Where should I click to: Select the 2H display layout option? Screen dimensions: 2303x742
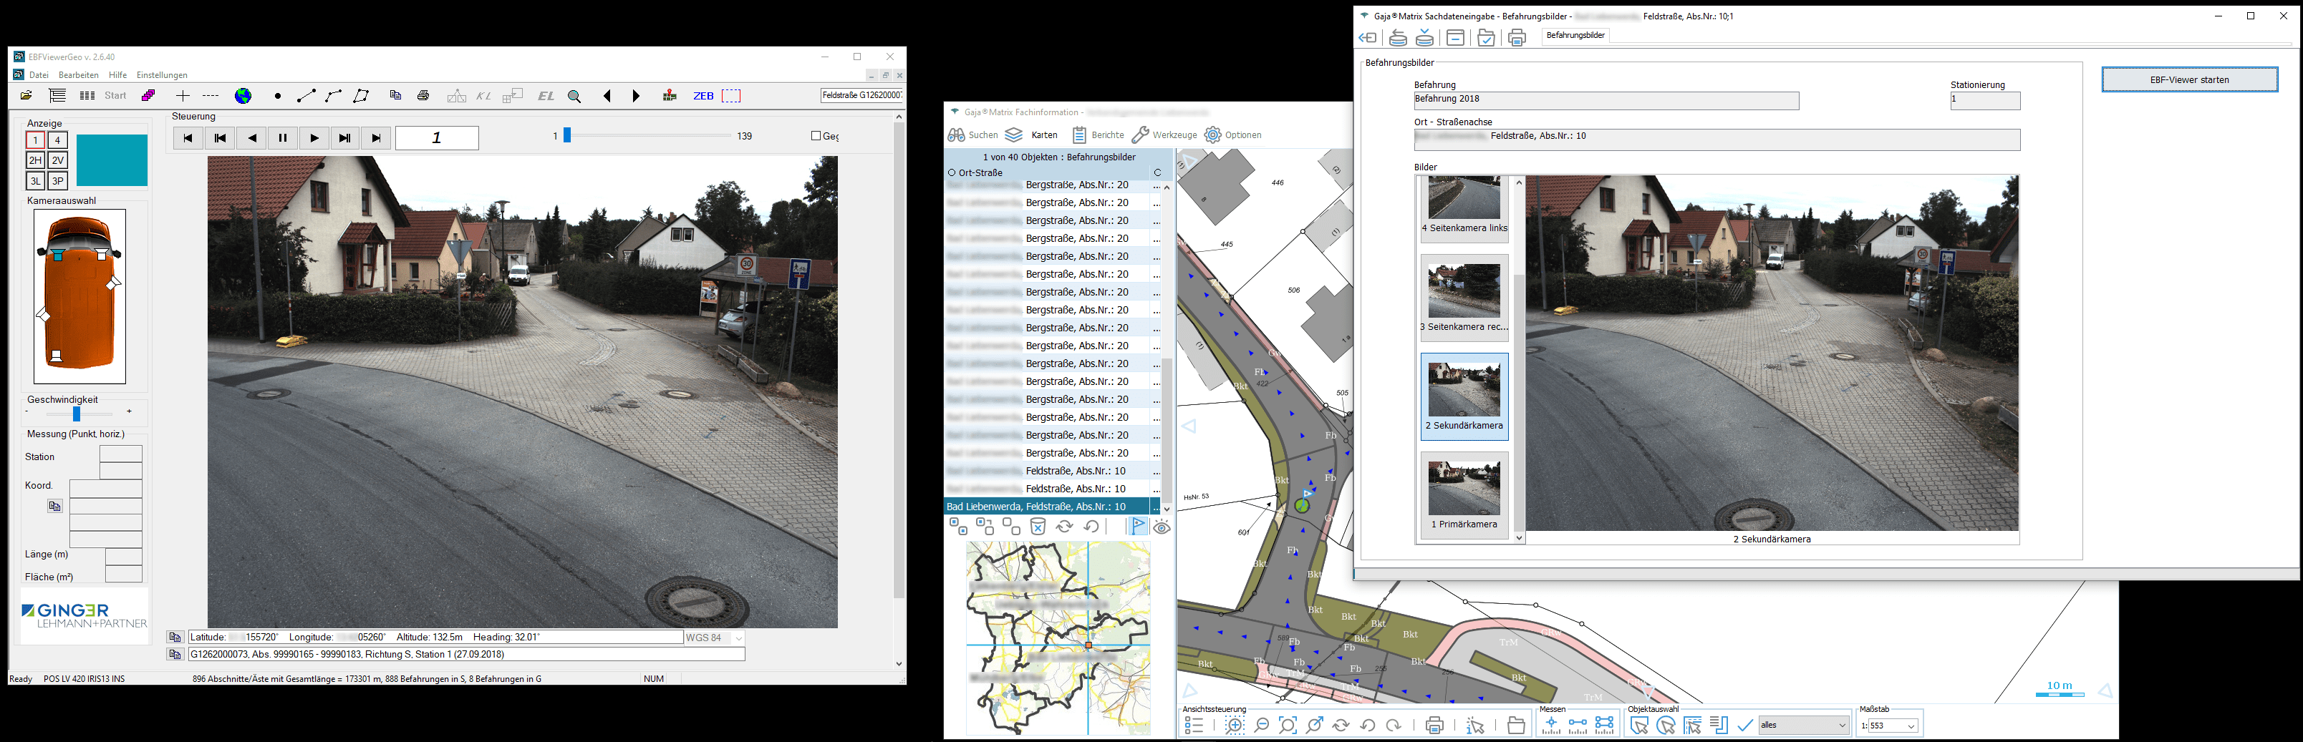(x=35, y=161)
